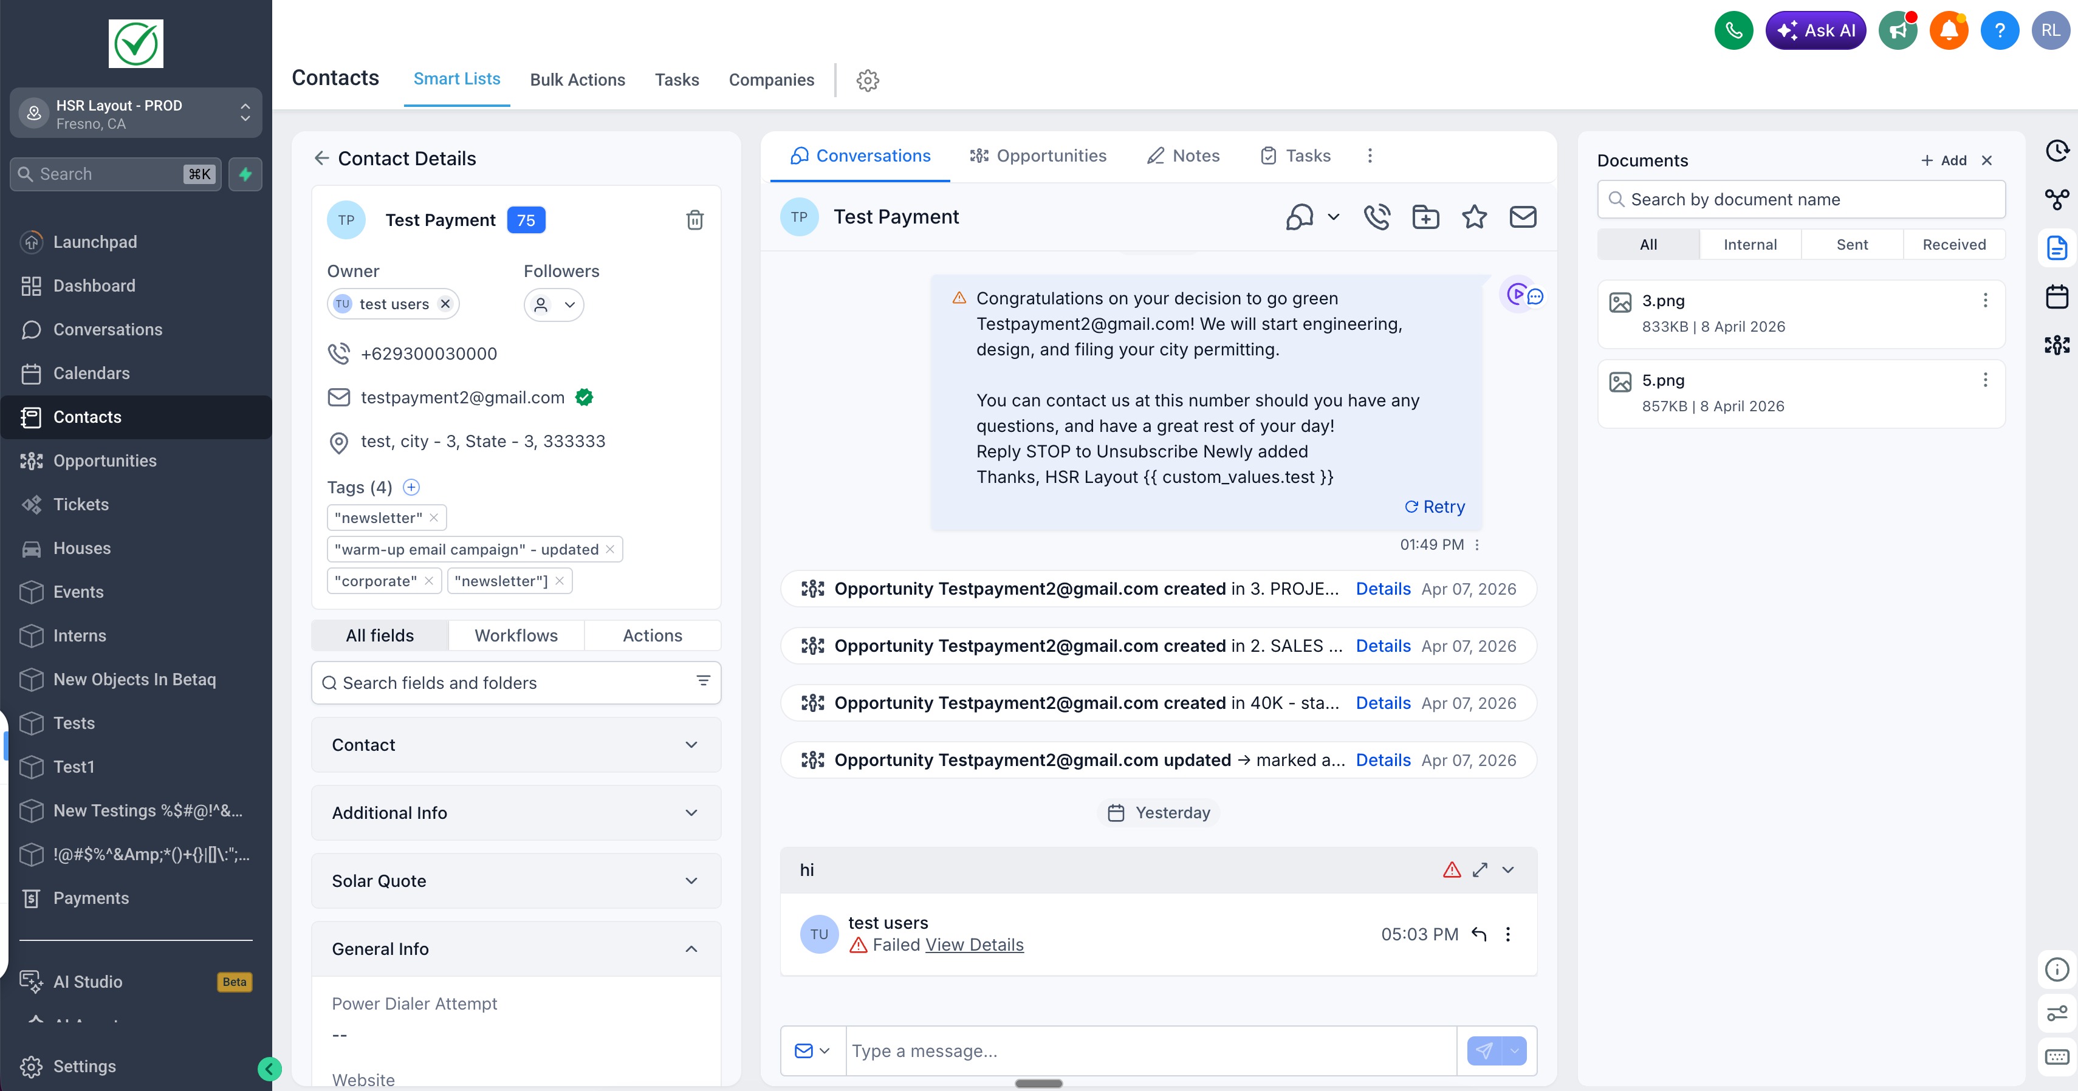
Task: Open the Workflows tab
Action: click(x=515, y=635)
